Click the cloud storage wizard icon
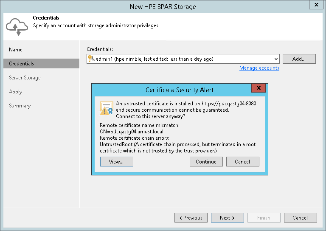The width and height of the screenshot is (326, 231). coord(17,27)
